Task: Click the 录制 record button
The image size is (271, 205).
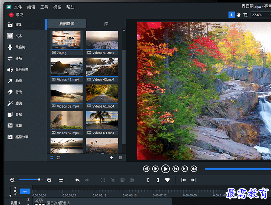Action: [x=16, y=15]
